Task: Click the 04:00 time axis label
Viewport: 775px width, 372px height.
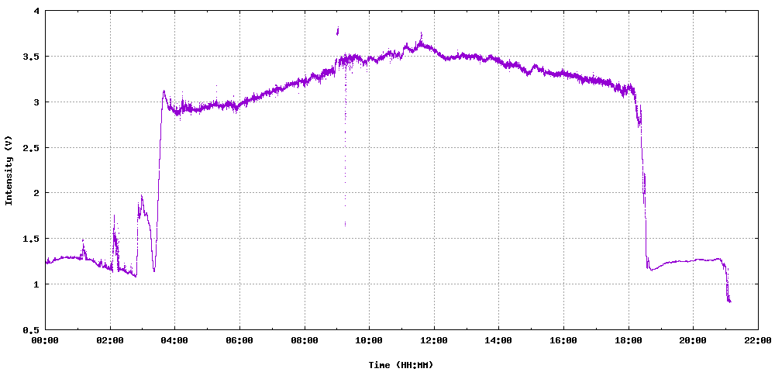Action: click(174, 339)
